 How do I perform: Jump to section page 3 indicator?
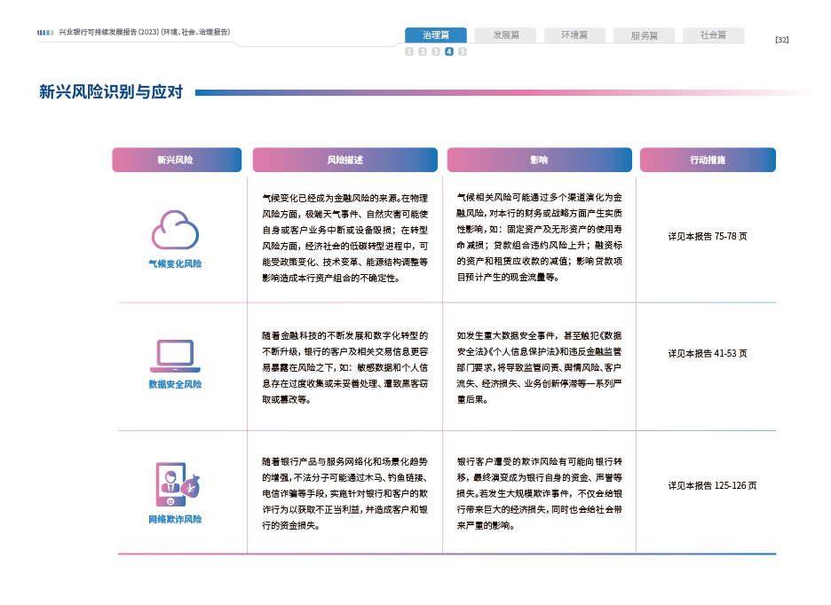click(x=436, y=51)
